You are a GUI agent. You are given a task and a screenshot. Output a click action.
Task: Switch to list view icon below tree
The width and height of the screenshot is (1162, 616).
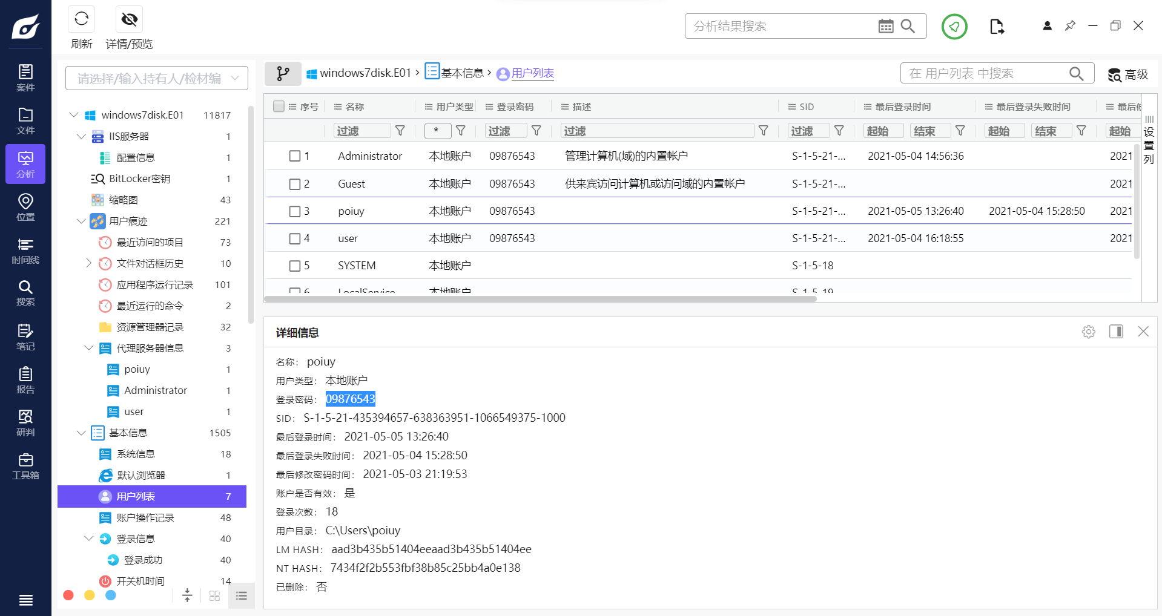242,595
